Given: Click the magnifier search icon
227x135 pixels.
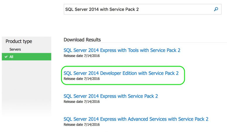Looking at the screenshot, I should click(216, 9).
